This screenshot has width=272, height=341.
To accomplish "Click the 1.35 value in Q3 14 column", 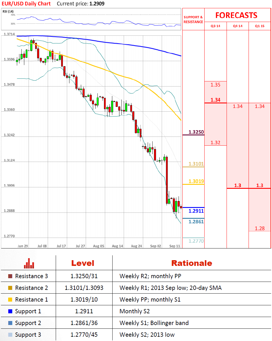I will click(215, 85).
